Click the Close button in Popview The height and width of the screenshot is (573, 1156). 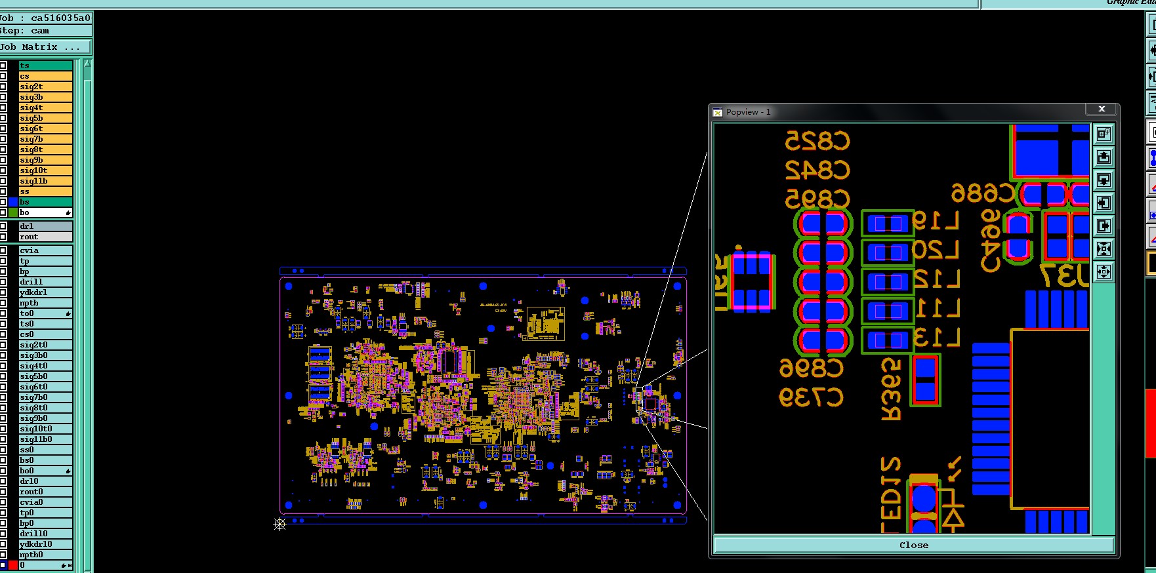[x=914, y=545]
